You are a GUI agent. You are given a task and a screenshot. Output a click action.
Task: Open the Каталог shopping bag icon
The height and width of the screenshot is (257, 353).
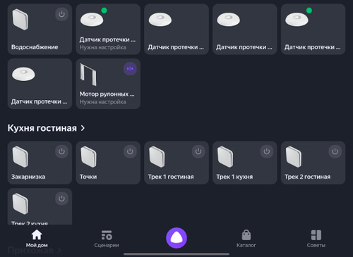tap(246, 235)
